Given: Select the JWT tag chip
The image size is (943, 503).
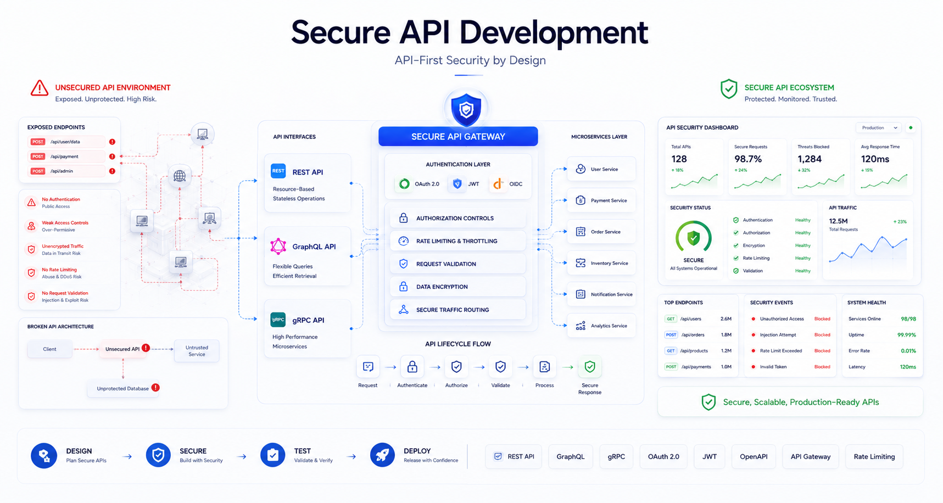Looking at the screenshot, I should pyautogui.click(x=710, y=456).
